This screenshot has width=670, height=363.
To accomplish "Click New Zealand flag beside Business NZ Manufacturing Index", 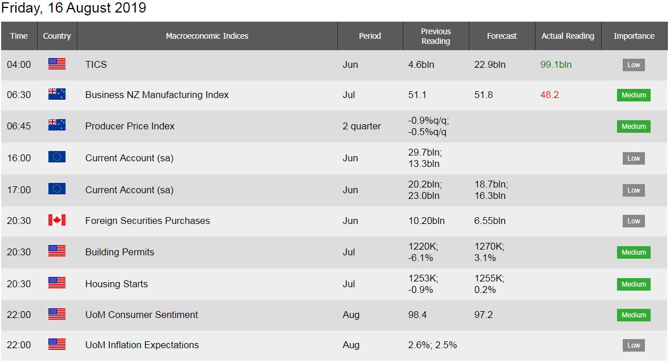I will 57,94.
